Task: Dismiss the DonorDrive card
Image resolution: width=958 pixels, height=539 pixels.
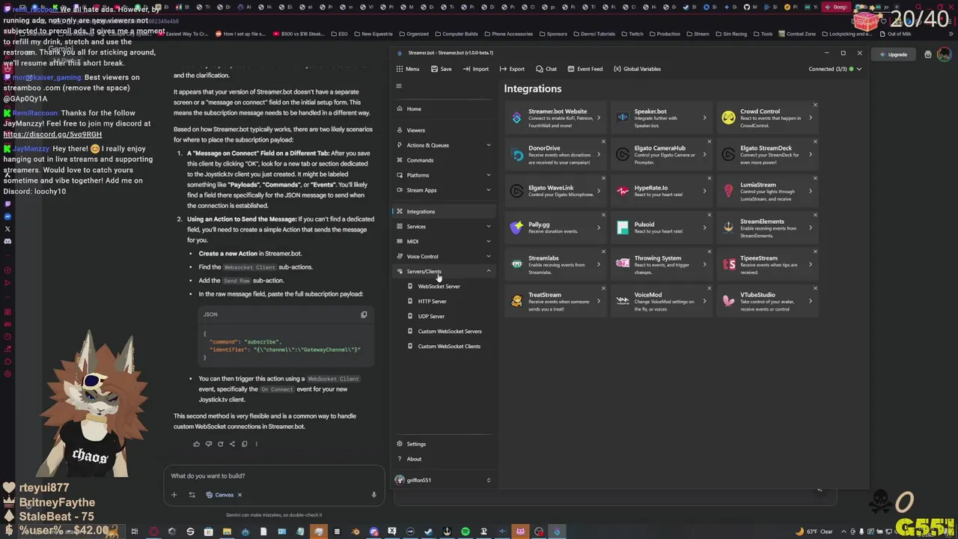Action: coord(603,141)
